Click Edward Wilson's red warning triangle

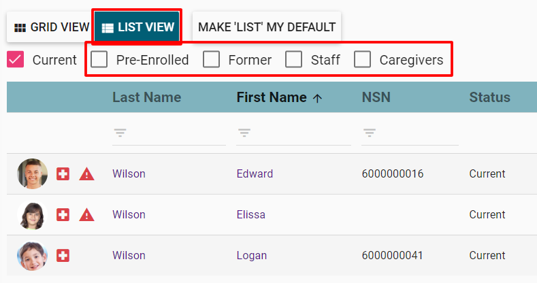86,174
